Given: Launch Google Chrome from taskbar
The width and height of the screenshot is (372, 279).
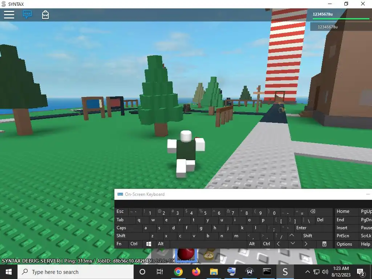Looking at the screenshot, I should coord(178,272).
